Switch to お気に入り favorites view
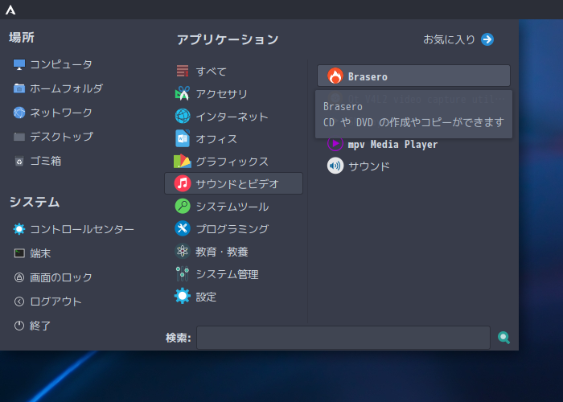Image resolution: width=563 pixels, height=402 pixels. (x=458, y=39)
